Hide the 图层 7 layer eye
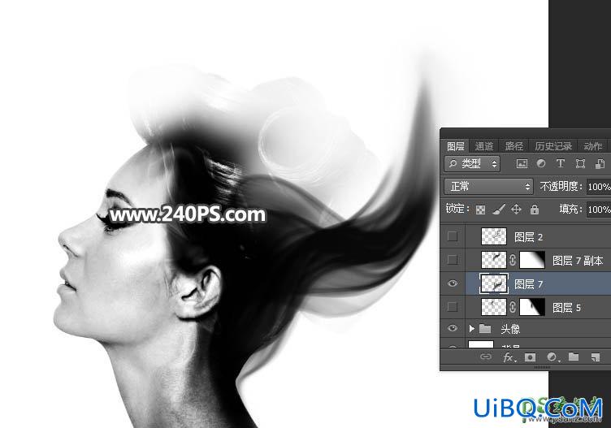Screen dimensions: 611x428 pyautogui.click(x=453, y=283)
